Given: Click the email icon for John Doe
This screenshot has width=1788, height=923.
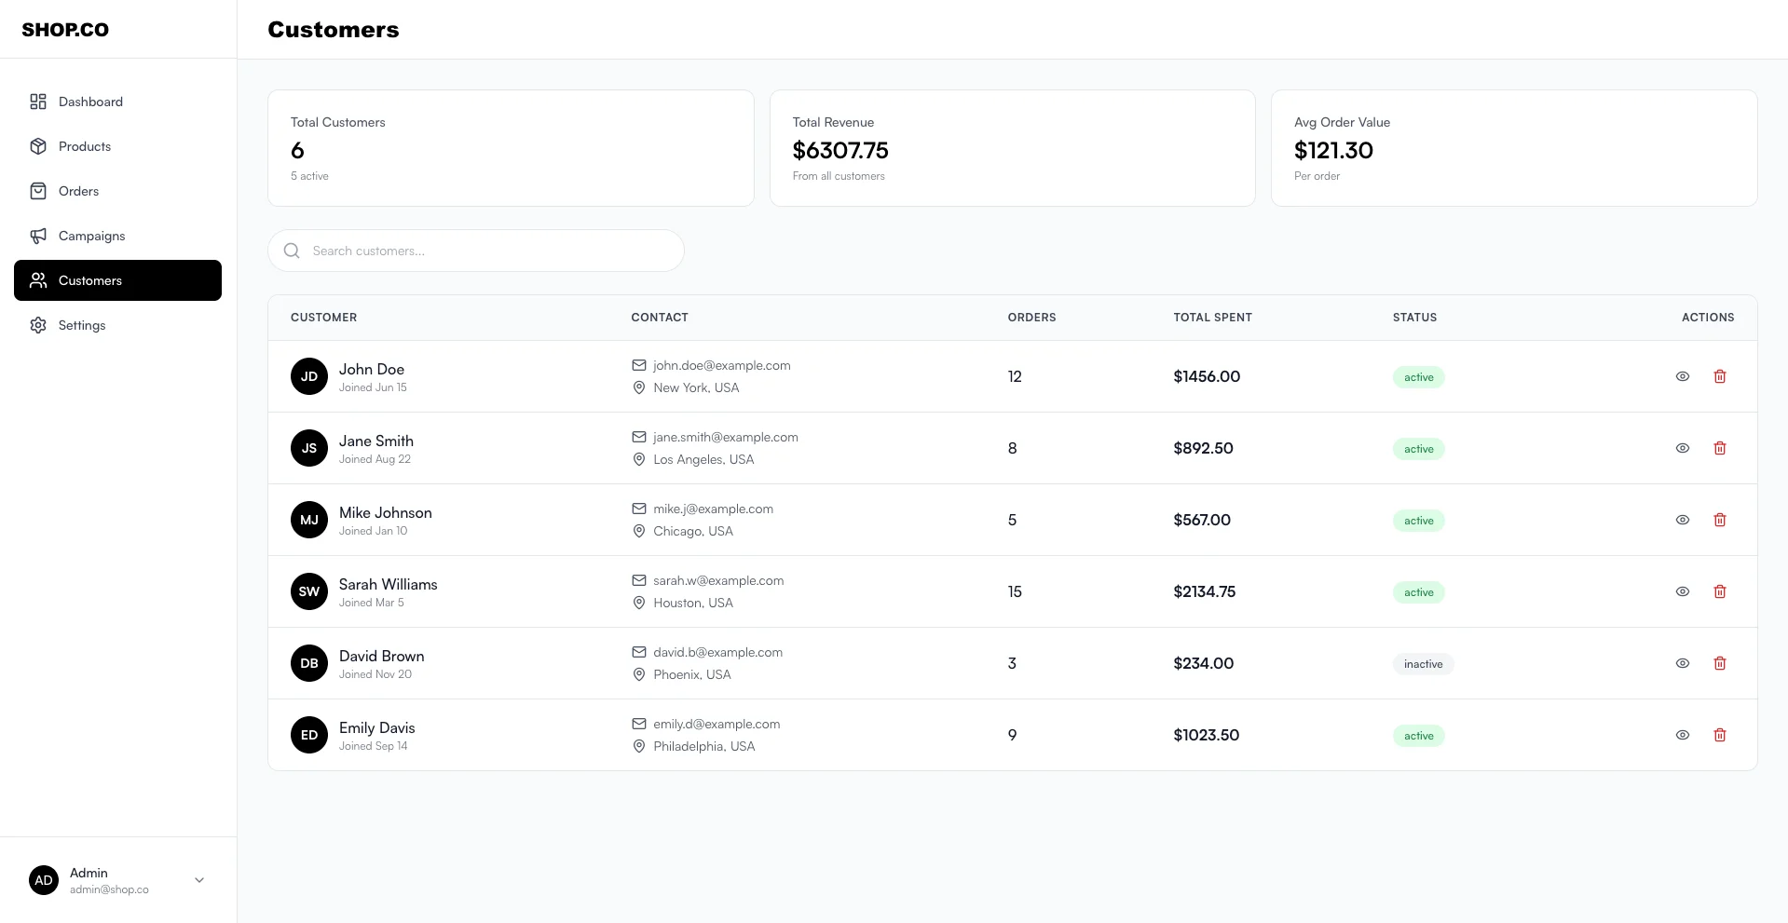Looking at the screenshot, I should 639,365.
